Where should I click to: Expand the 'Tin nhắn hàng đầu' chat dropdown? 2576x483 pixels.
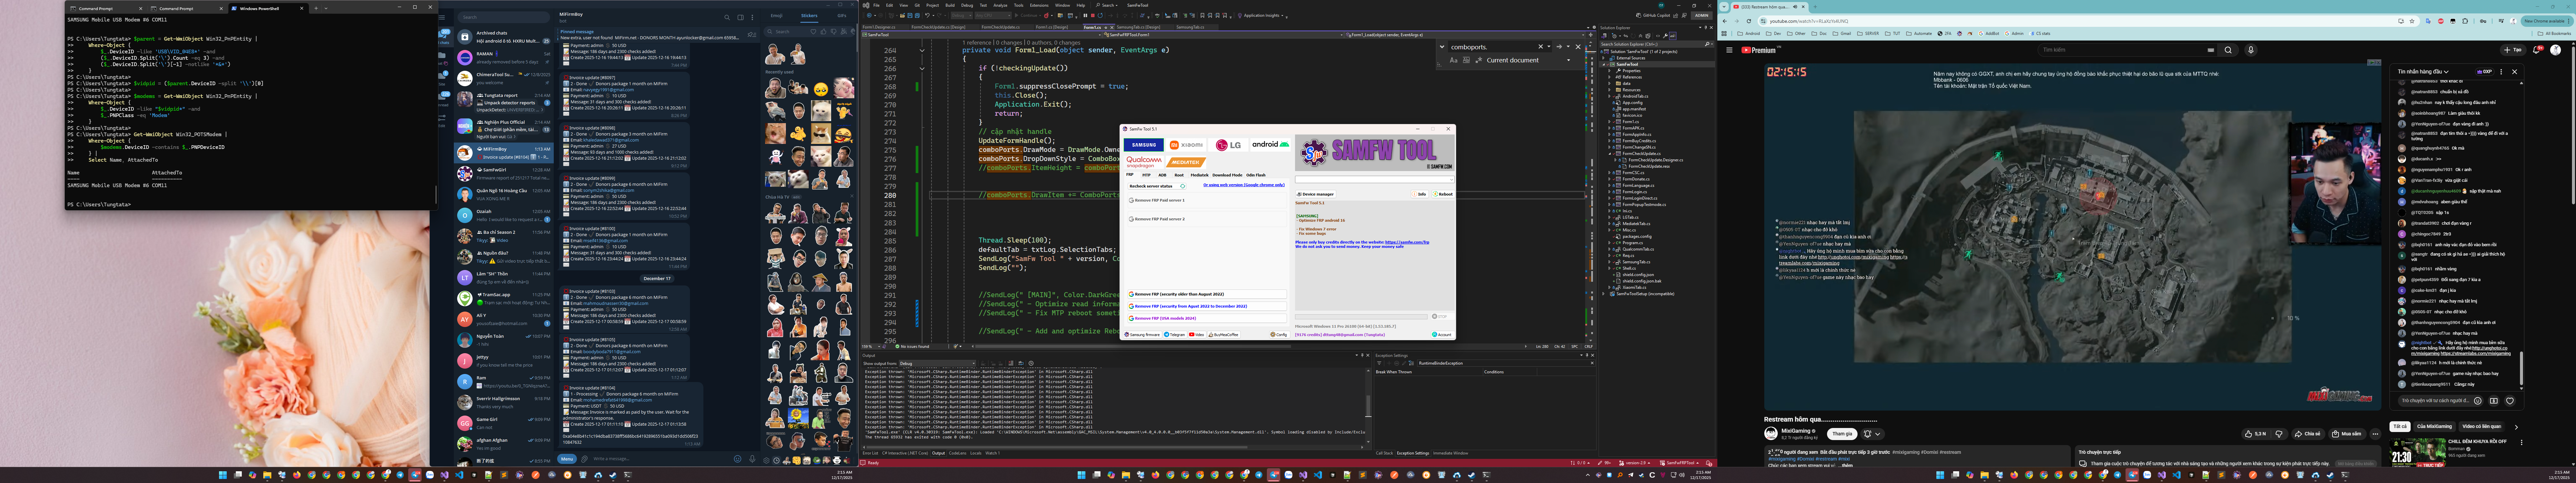pyautogui.click(x=2423, y=72)
